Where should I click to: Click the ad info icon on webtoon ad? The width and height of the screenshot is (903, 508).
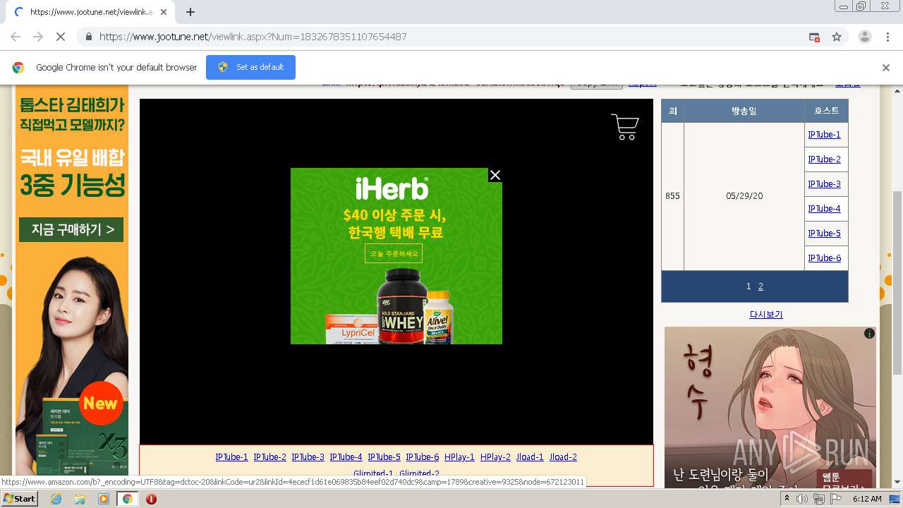point(869,334)
